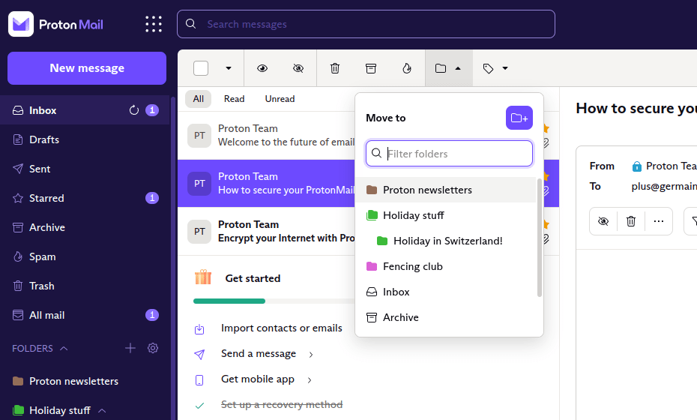697x420 pixels.
Task: Open the selection options dropdown arrow
Action: (229, 68)
